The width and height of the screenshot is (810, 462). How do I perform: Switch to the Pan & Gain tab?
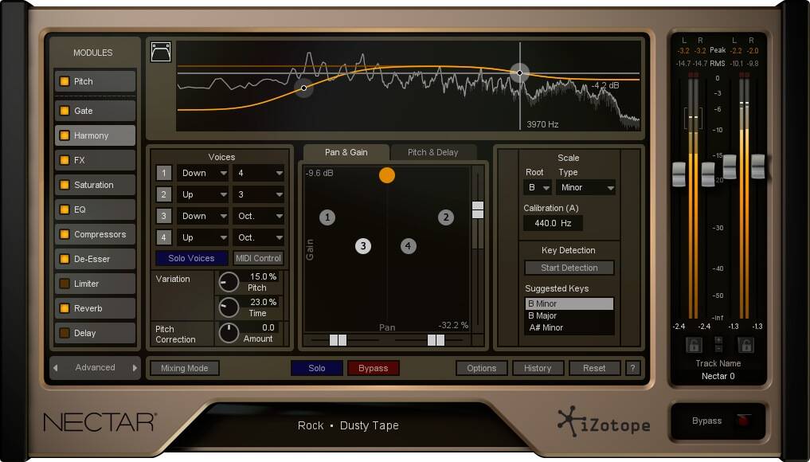346,152
